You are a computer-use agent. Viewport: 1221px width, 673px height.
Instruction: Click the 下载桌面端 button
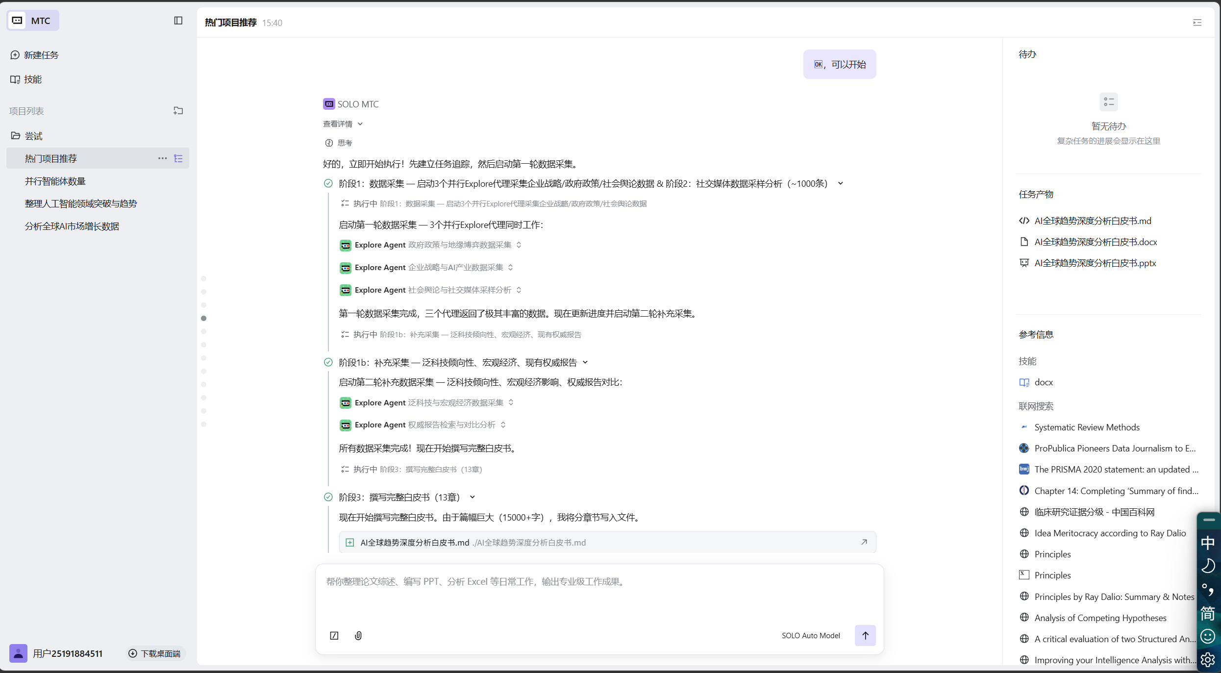coord(155,653)
